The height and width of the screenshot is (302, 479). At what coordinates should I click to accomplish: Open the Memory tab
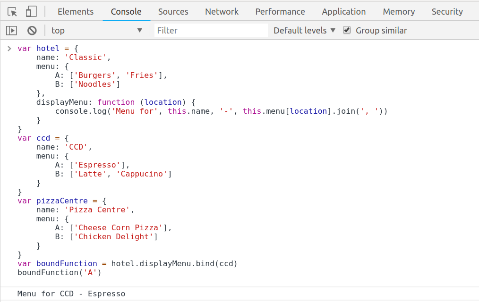pos(399,12)
